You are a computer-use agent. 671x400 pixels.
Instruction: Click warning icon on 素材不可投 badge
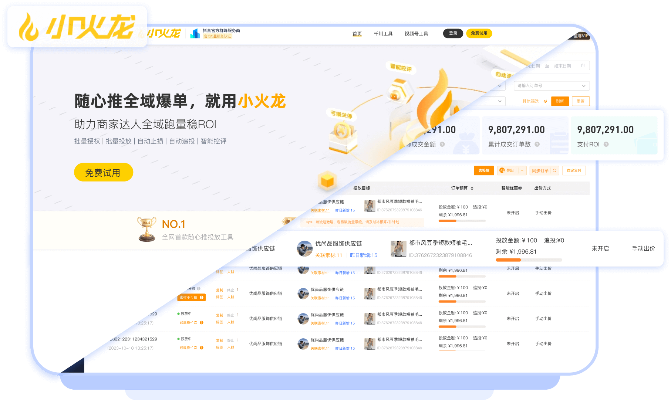point(202,297)
